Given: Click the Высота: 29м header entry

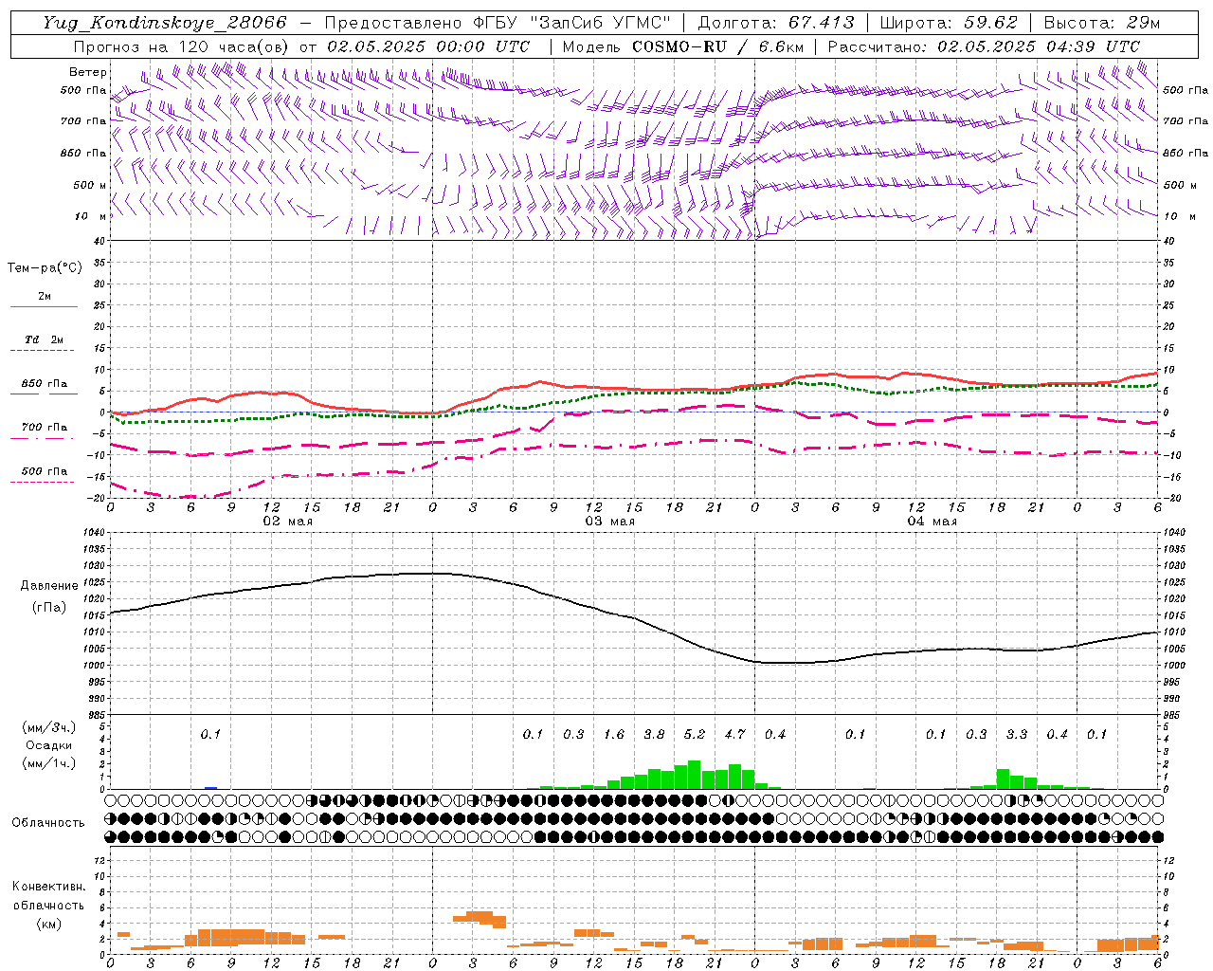Looking at the screenshot, I should click(1102, 23).
